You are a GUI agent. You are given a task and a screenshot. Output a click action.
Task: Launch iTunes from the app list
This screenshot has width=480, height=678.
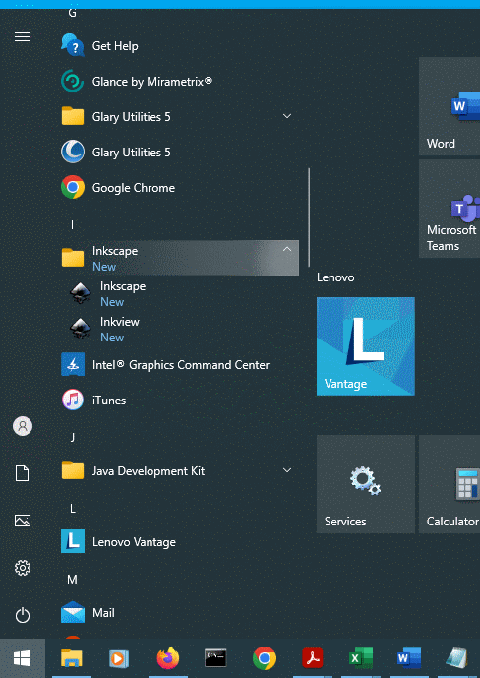point(179,400)
